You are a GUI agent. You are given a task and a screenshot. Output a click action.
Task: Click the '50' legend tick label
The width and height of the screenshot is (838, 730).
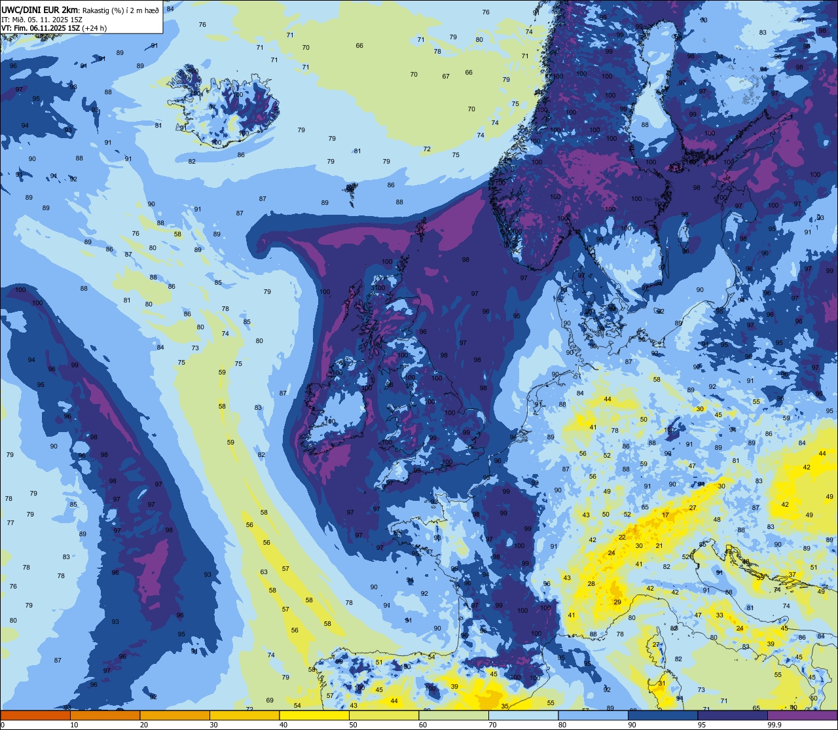tap(354, 725)
